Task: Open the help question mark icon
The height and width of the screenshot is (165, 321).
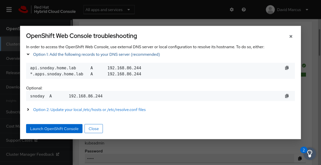Action: tap(244, 10)
